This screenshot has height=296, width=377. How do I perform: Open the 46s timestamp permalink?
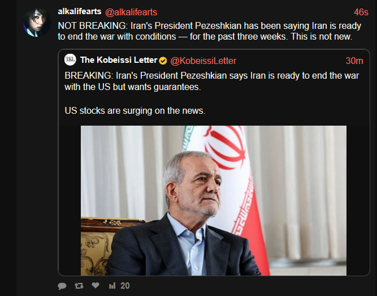click(x=361, y=12)
